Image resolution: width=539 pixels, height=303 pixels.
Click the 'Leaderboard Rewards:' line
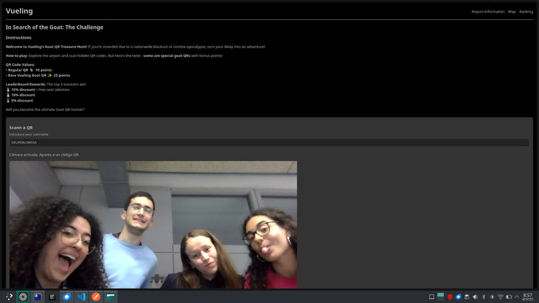(x=46, y=84)
